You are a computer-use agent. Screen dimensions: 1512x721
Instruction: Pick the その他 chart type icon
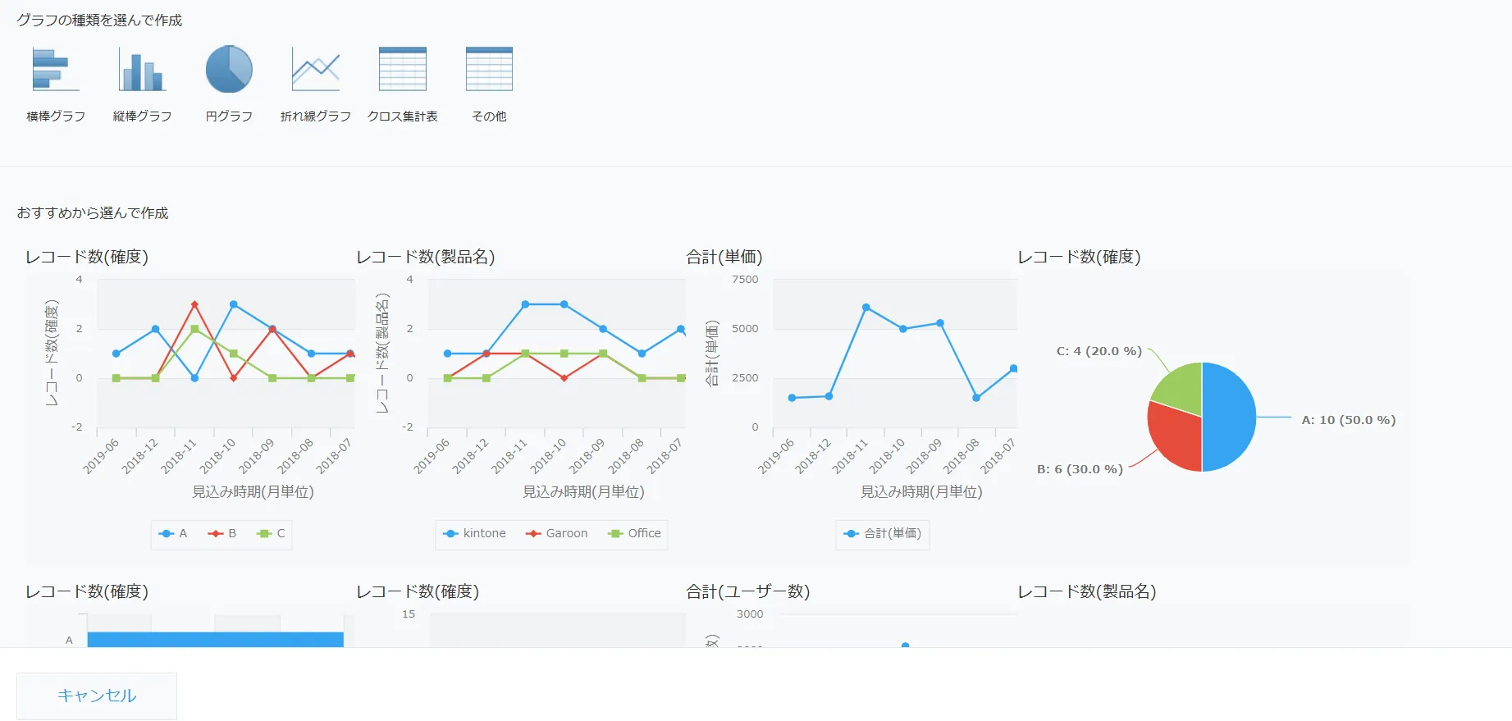(x=489, y=69)
